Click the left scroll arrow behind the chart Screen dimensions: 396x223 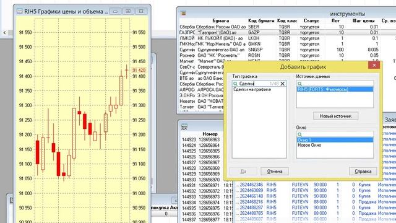click(x=4, y=33)
